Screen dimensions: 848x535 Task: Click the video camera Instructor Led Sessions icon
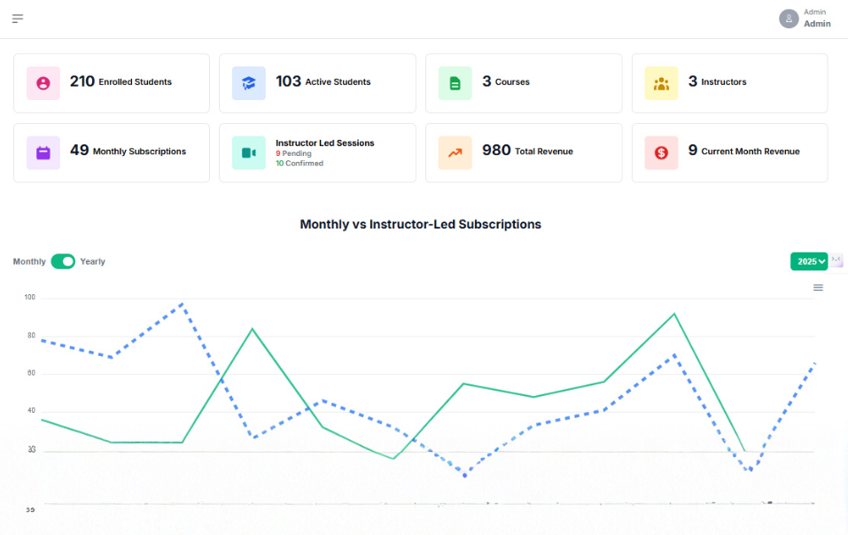[249, 152]
